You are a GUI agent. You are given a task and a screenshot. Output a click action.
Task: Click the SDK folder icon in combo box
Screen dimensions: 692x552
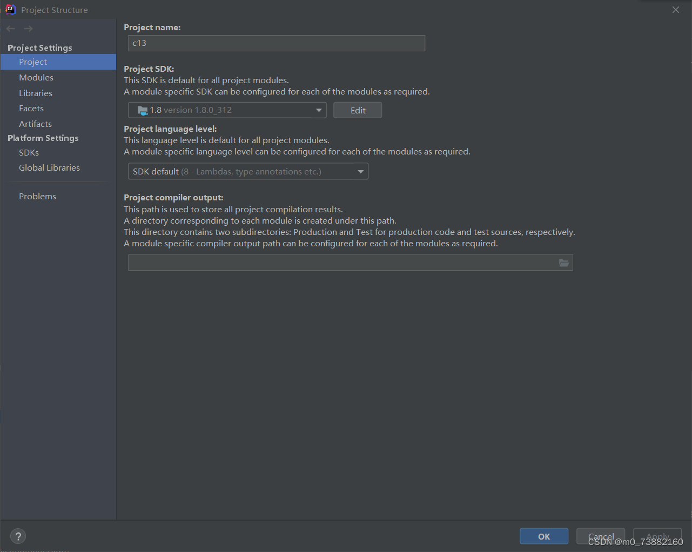(143, 110)
